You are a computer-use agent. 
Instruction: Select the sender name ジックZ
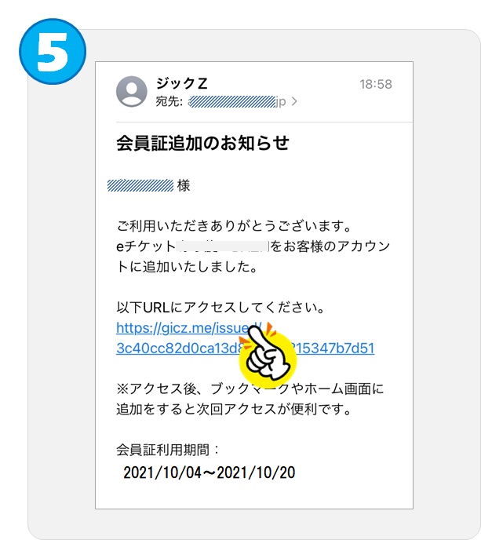click(181, 83)
